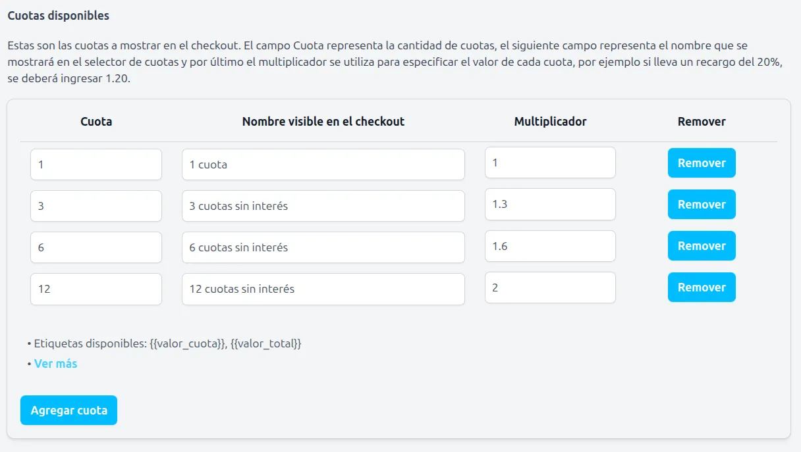
Task: Select the Multiplicador field showing 1.6
Action: tap(549, 245)
